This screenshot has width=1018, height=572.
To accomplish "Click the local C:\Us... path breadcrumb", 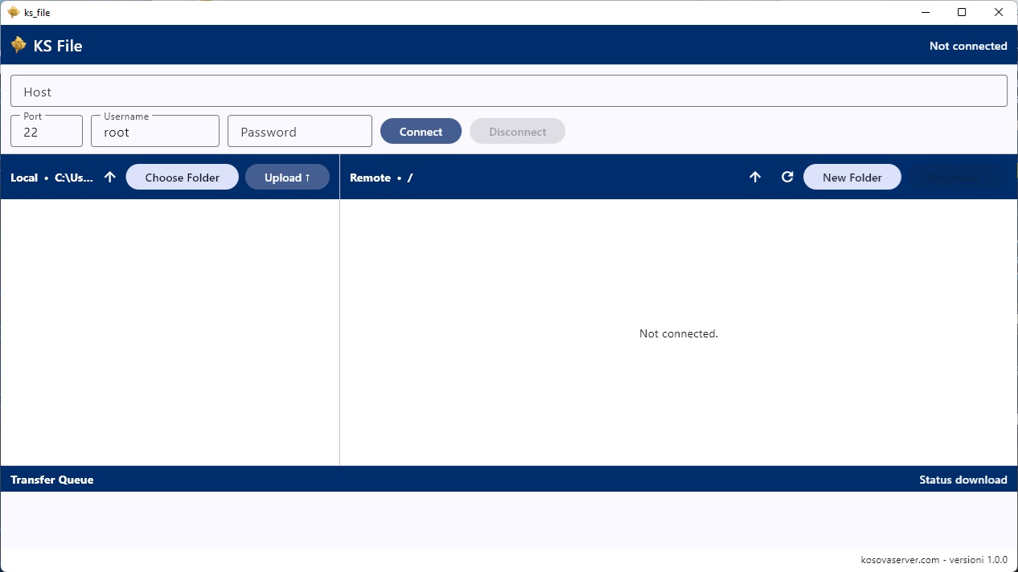I will coord(73,178).
